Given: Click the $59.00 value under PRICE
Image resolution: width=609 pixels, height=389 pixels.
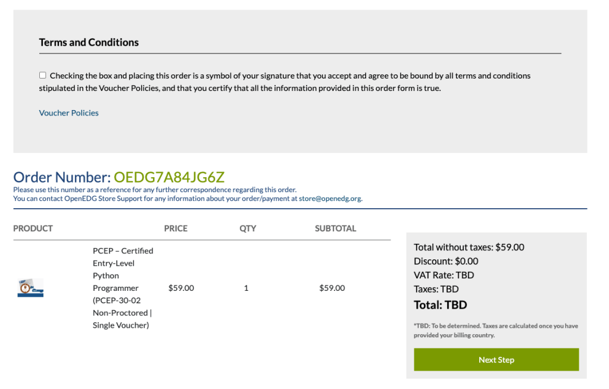Looking at the screenshot, I should (x=181, y=288).
